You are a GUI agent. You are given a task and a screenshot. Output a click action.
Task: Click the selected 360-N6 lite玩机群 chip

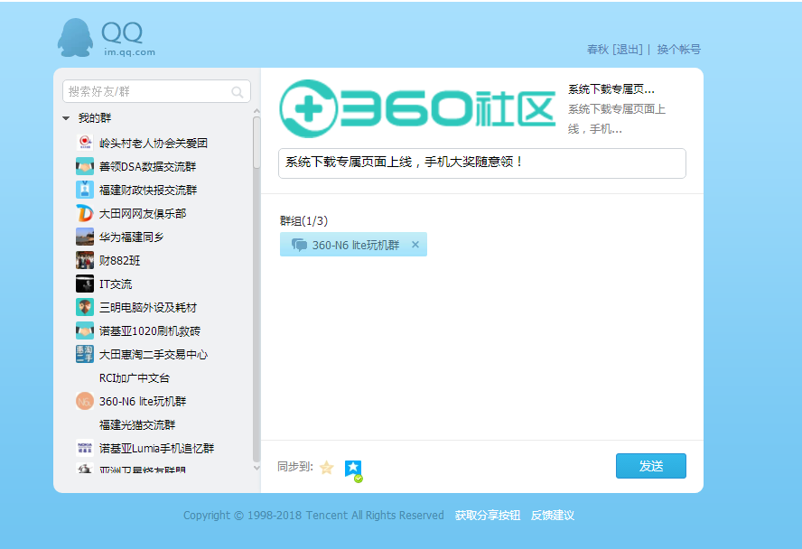pyautogui.click(x=353, y=245)
